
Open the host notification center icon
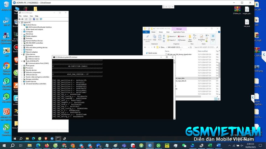(260, 145)
